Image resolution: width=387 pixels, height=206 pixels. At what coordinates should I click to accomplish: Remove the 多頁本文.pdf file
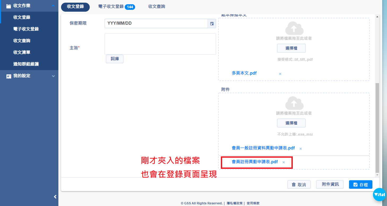pos(280,74)
